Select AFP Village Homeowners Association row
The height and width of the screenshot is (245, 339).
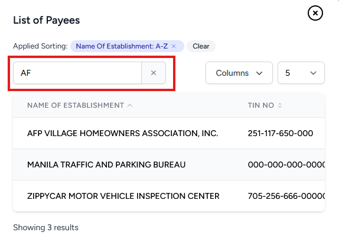tap(169, 133)
